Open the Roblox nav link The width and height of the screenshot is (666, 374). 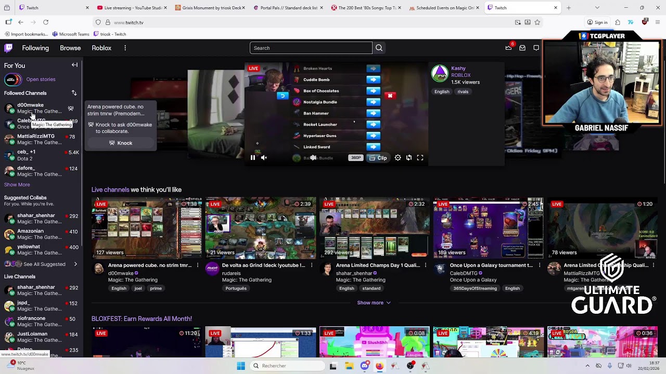pos(101,48)
